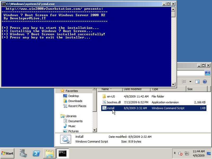212x159 pixels.
Task: Expand the view options dropdown arrow
Action: pos(190,82)
